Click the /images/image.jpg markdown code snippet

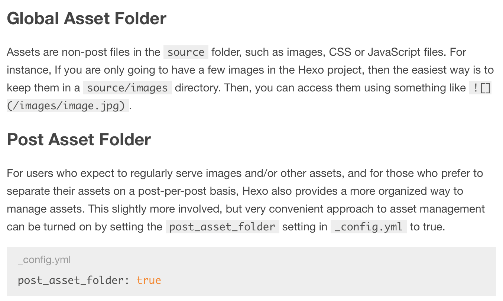click(x=68, y=106)
